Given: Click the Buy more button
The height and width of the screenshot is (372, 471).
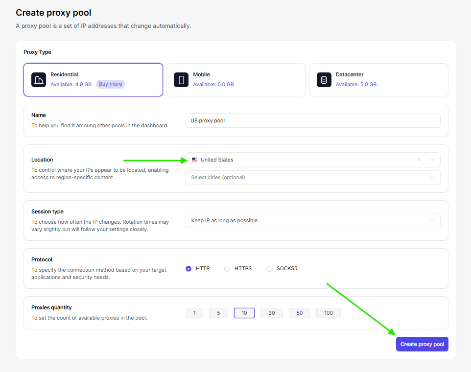Looking at the screenshot, I should coord(110,84).
